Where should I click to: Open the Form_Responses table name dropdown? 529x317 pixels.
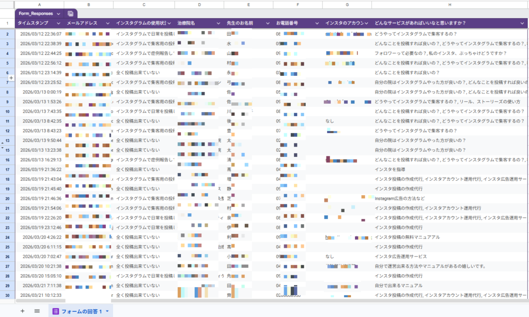58,14
